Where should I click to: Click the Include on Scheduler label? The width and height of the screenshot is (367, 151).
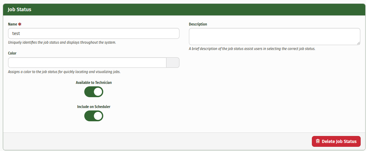[94, 107]
